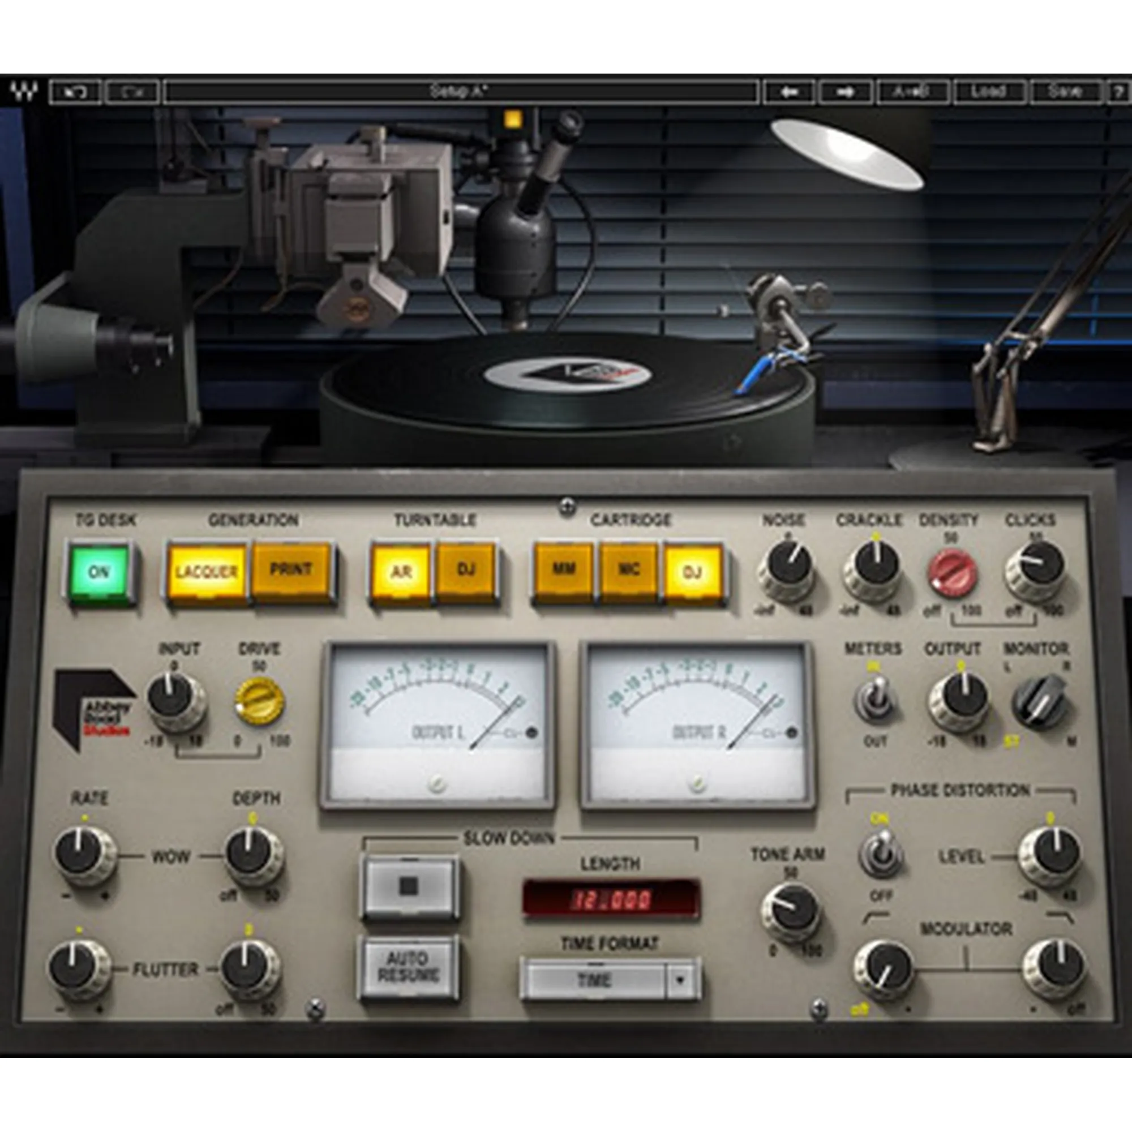Open the Setup A preset name field
This screenshot has width=1132, height=1132.
(461, 92)
